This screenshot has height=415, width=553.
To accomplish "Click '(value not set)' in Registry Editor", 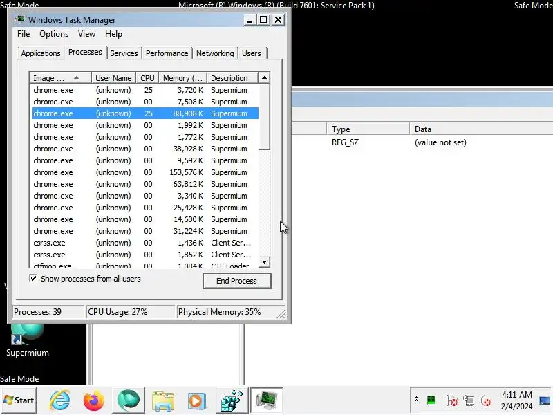I will click(440, 142).
